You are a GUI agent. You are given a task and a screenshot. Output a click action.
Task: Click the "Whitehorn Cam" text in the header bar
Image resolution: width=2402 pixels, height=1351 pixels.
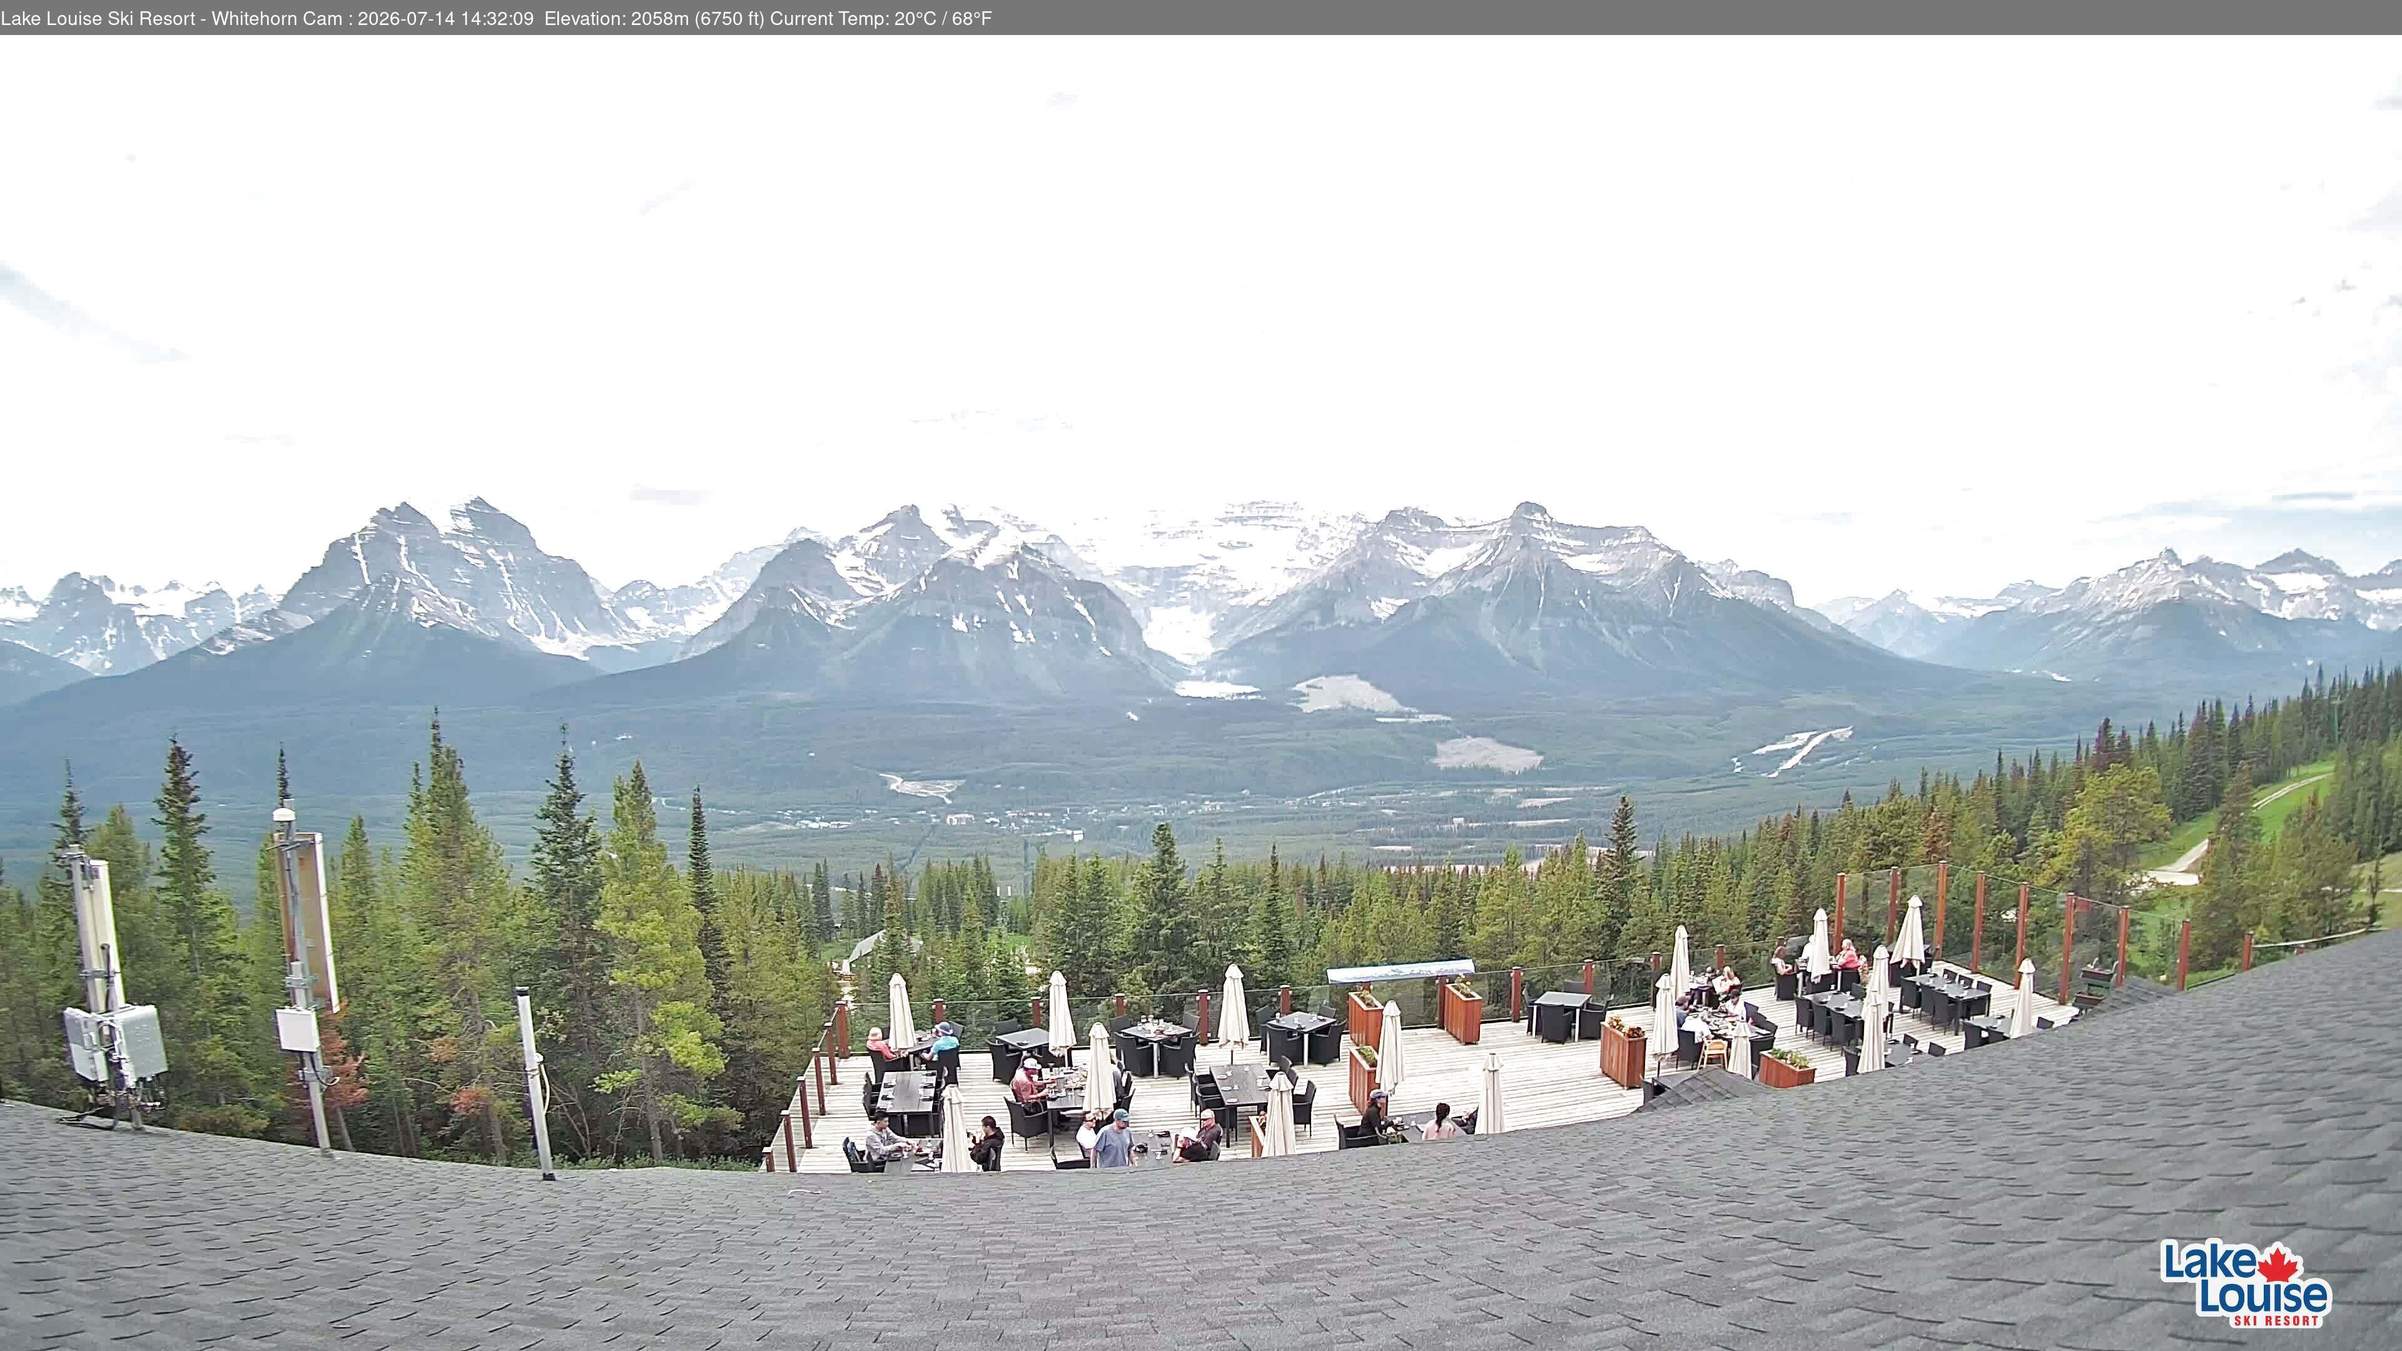tap(277, 19)
